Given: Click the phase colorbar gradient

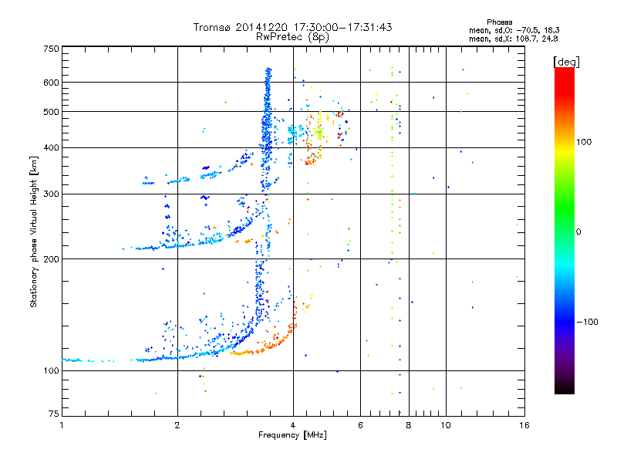Looking at the screenshot, I should [x=565, y=230].
